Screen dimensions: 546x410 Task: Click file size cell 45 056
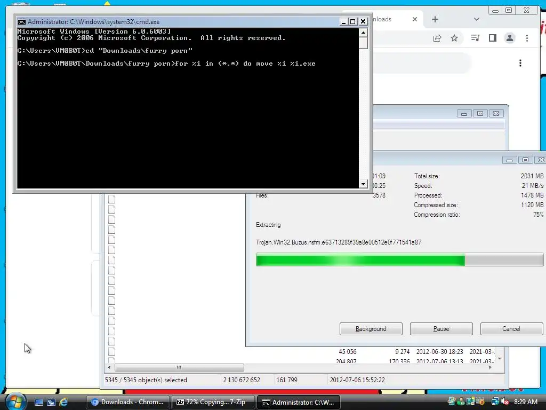point(348,352)
